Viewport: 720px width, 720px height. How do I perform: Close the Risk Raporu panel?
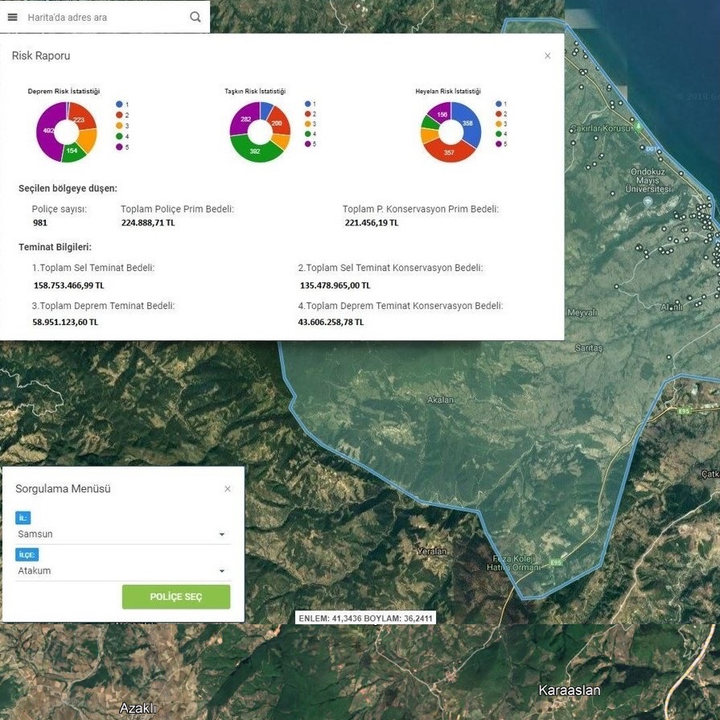click(x=548, y=56)
